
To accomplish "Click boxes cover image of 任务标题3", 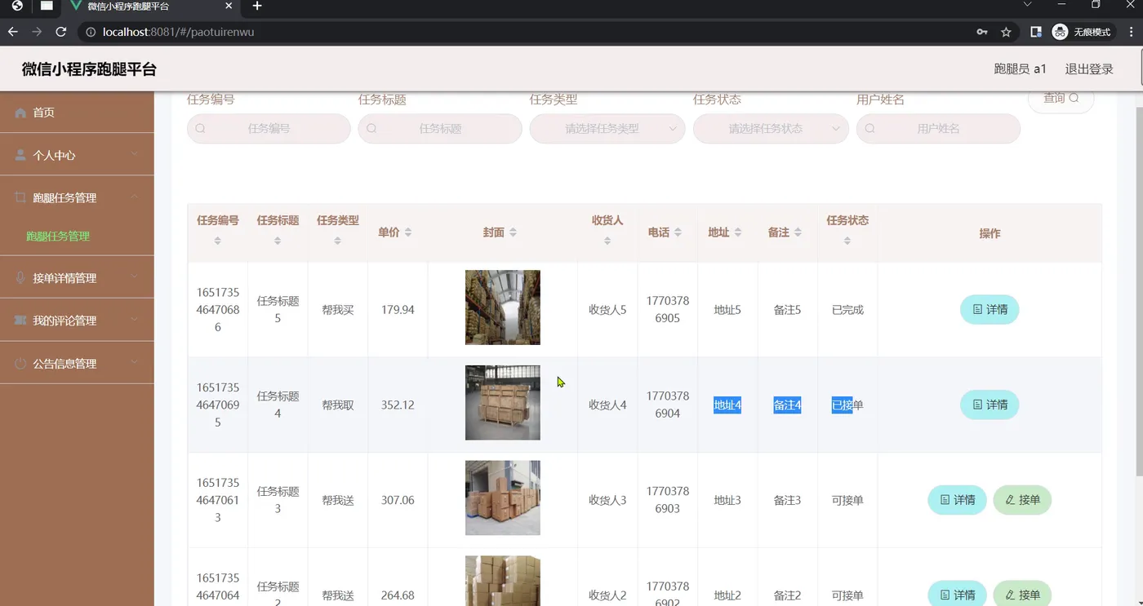I will tap(503, 498).
